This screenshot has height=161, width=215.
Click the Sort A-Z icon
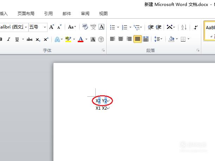point(184,27)
